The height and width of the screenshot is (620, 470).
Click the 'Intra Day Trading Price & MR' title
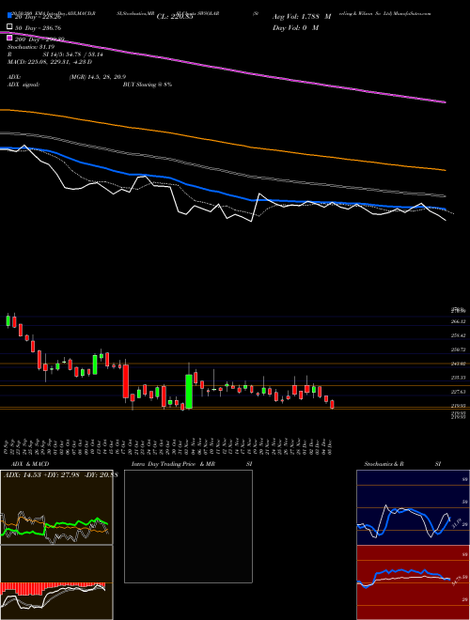173,464
